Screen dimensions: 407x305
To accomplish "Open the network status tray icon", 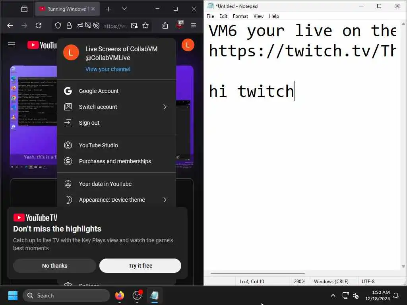I will (x=345, y=295).
